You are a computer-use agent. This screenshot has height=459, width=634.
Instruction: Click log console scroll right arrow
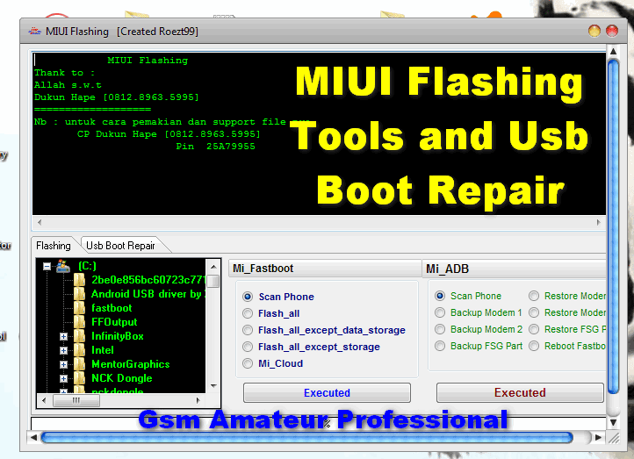pyautogui.click(x=599, y=222)
